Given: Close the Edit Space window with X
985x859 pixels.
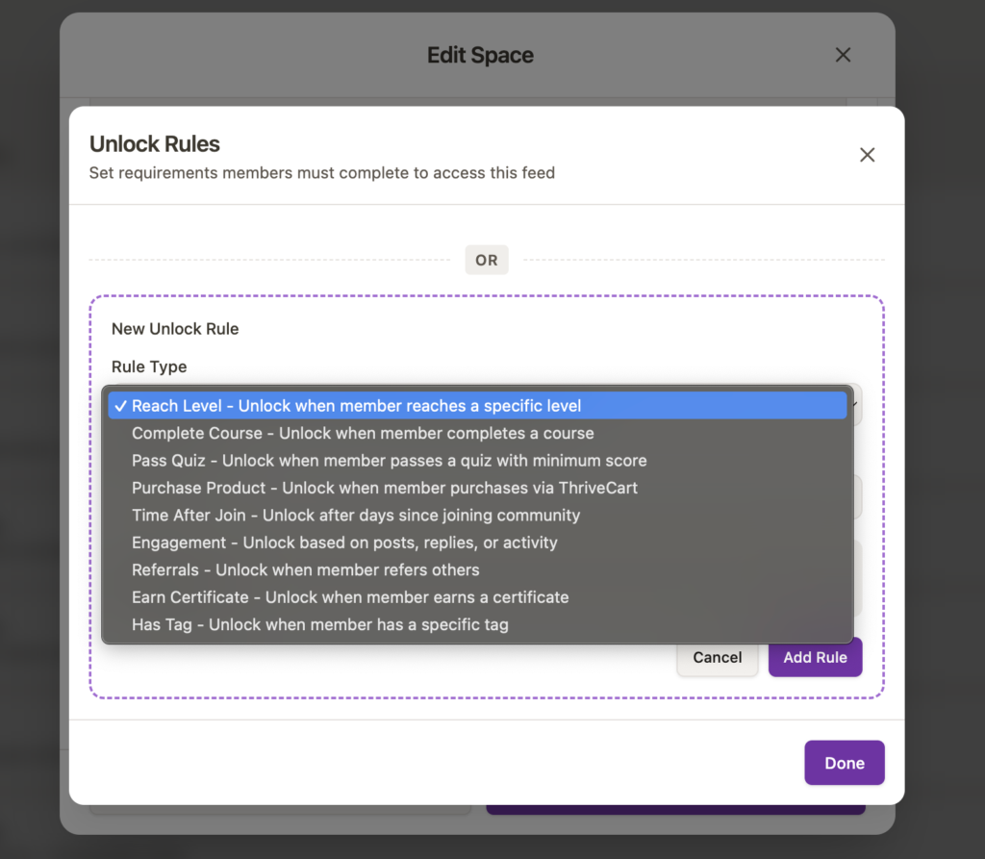Looking at the screenshot, I should click(843, 55).
